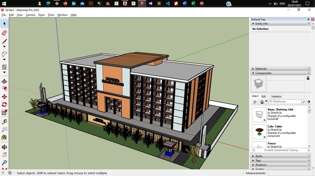Choose the Arc drawing tool
Viewport: 315px width, 176px height.
(x=4, y=54)
